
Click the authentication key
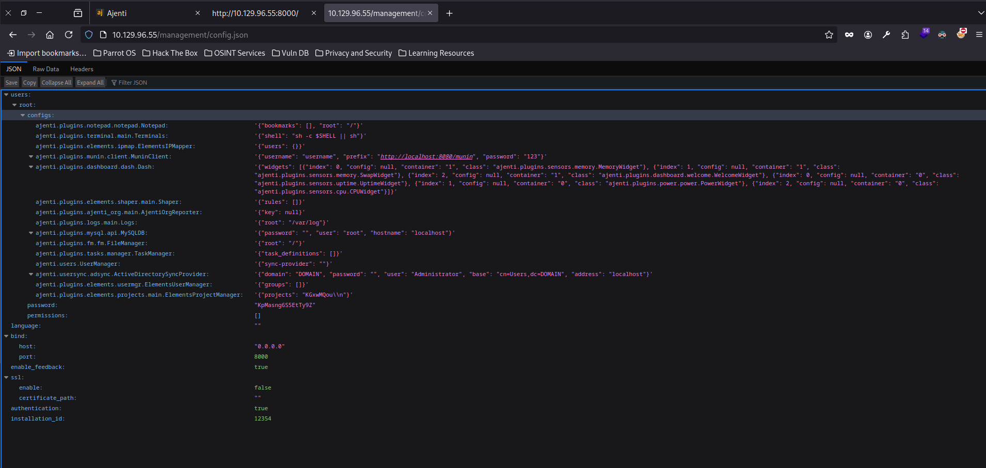[36, 409]
